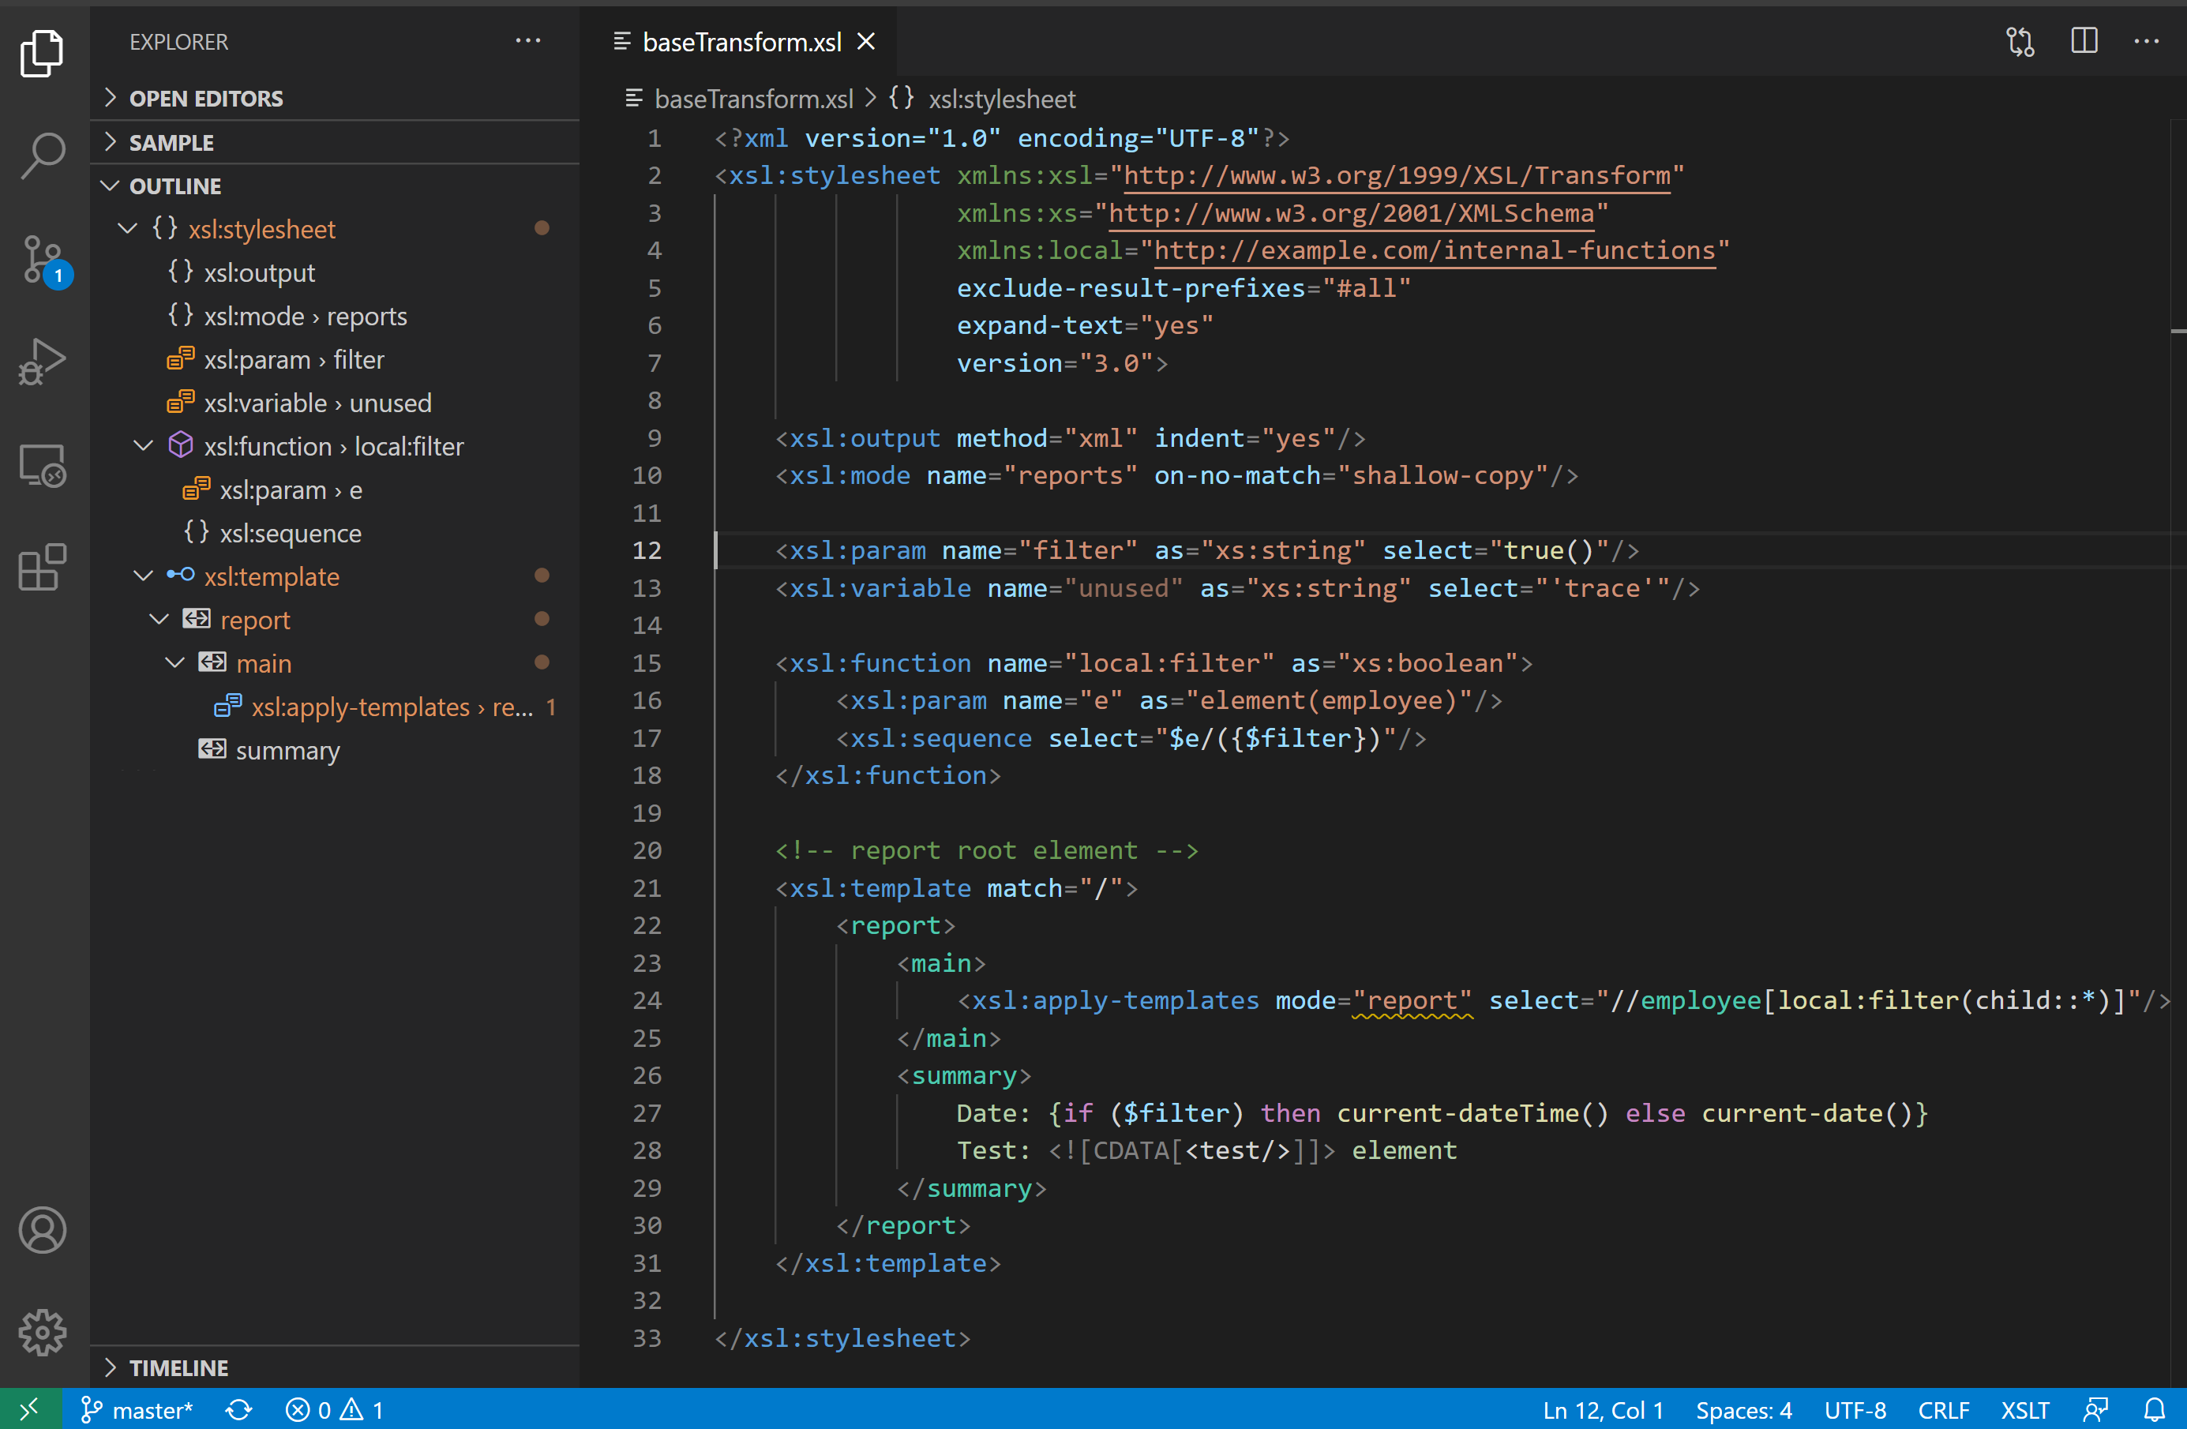Change language mode XSLT

[x=2025, y=1410]
